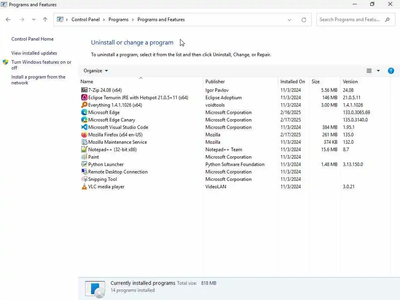This screenshot has width=400, height=300.
Task: Select the VLC media player name
Action: [106, 186]
